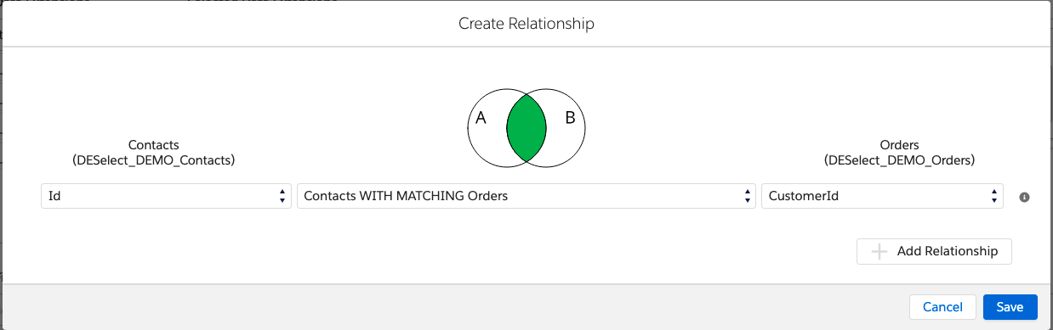Click the Add Relationship button label
Image resolution: width=1053 pixels, height=330 pixels.
948,251
